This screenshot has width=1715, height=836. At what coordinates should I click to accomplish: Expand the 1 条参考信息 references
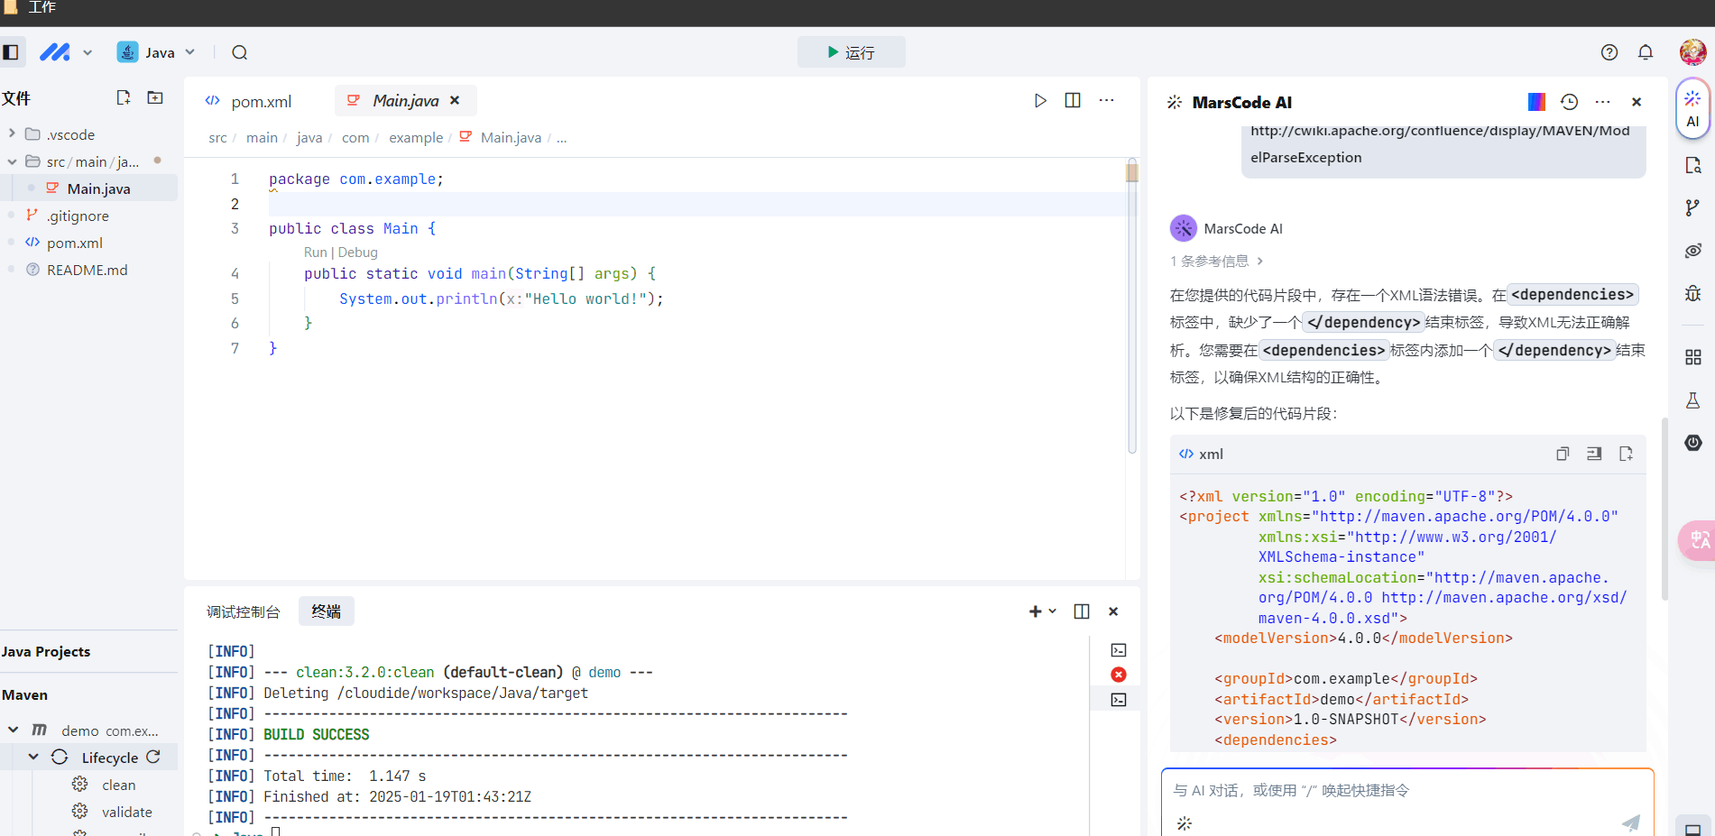click(1216, 262)
